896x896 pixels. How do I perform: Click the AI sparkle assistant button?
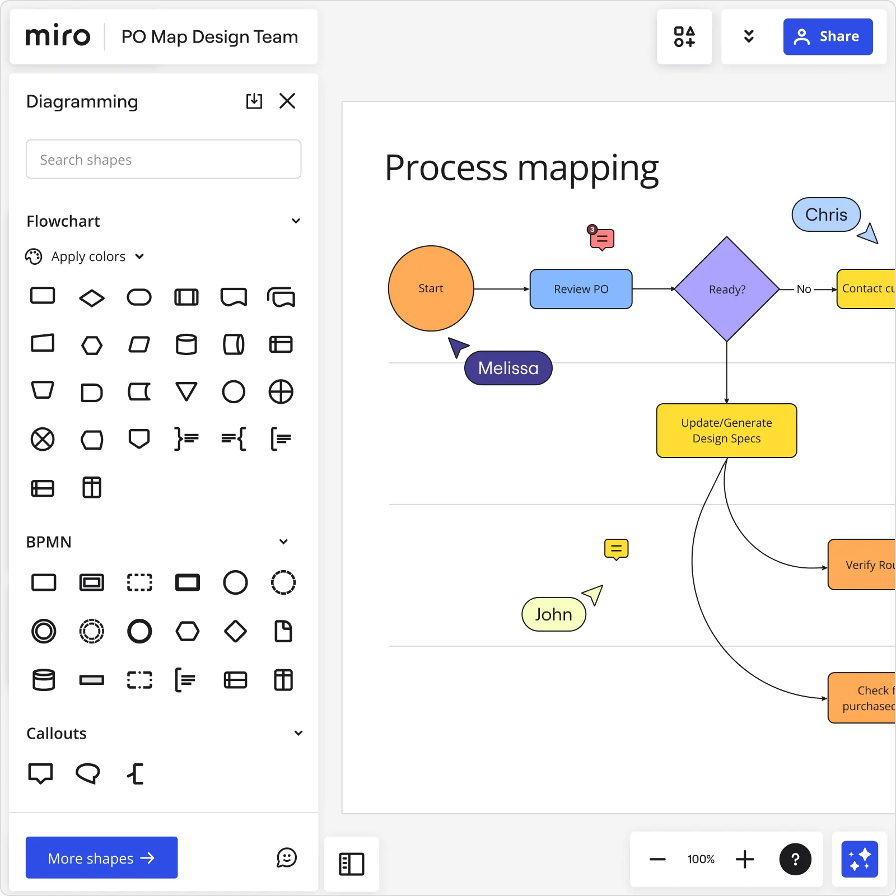point(860,859)
